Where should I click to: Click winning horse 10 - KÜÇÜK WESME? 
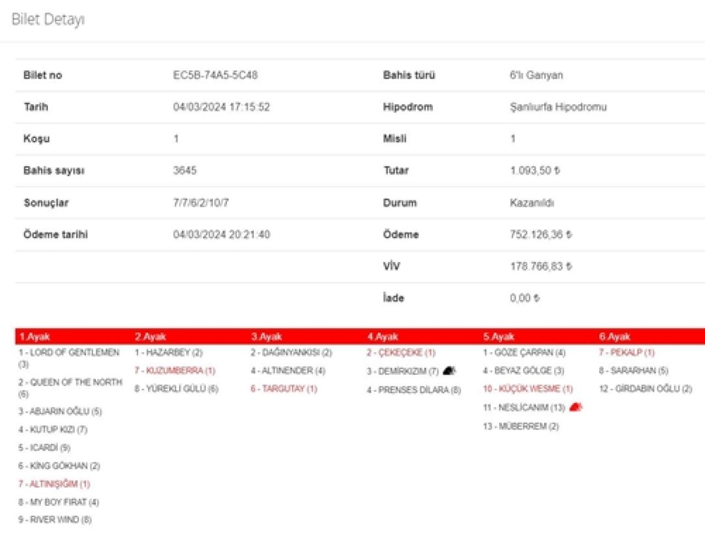click(528, 389)
